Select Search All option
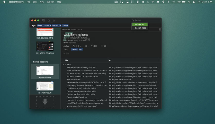 [x=140, y=25]
